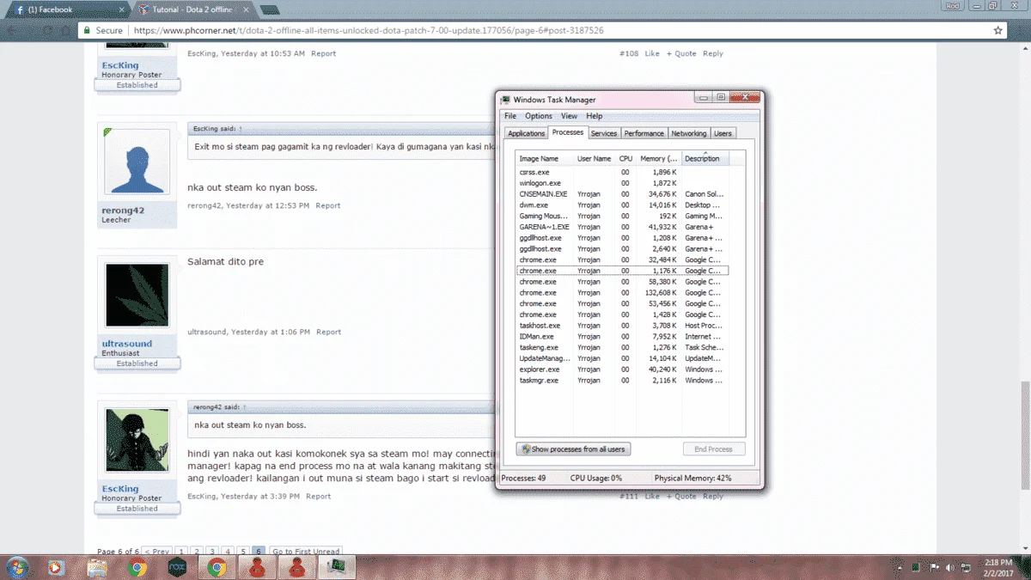Report ultrasound's post from 1:06 PM
1031x580 pixels.
(x=329, y=333)
